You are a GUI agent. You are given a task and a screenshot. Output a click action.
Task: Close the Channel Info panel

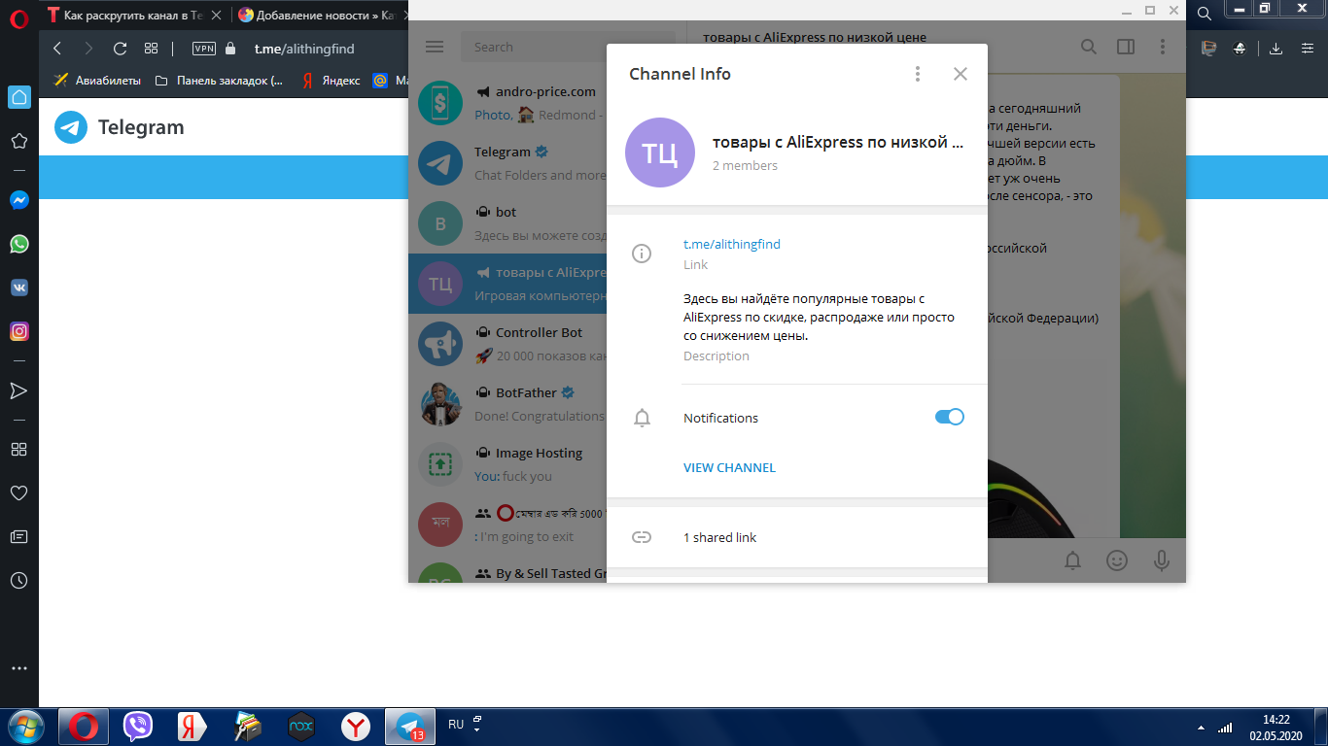click(x=960, y=74)
